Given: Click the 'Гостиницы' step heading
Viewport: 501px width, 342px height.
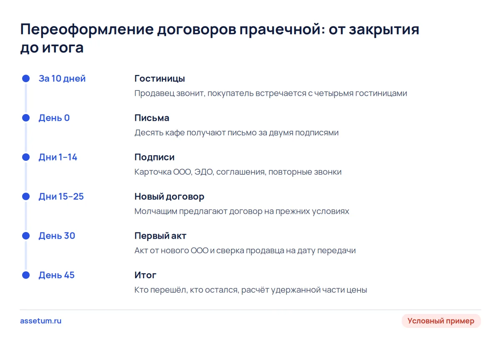Looking at the screenshot, I should pyautogui.click(x=159, y=78).
